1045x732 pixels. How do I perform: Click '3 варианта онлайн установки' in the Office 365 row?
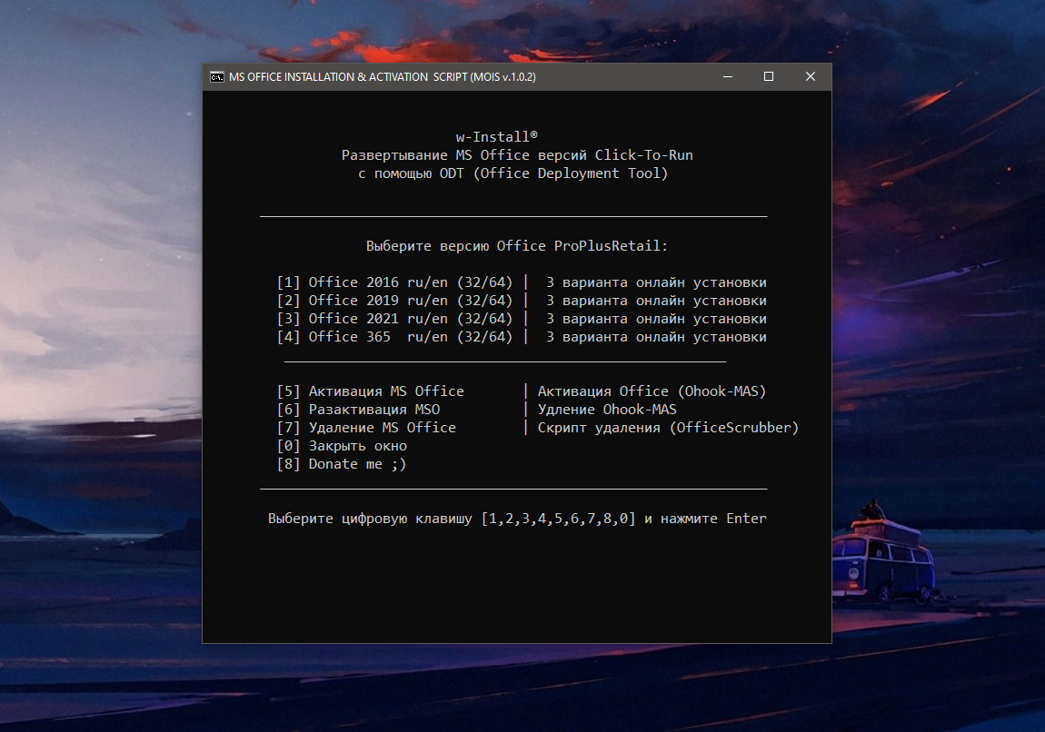(x=656, y=337)
